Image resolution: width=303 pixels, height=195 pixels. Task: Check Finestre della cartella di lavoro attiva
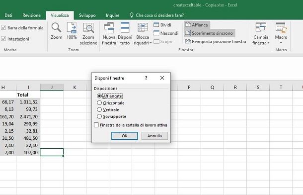coord(96,125)
